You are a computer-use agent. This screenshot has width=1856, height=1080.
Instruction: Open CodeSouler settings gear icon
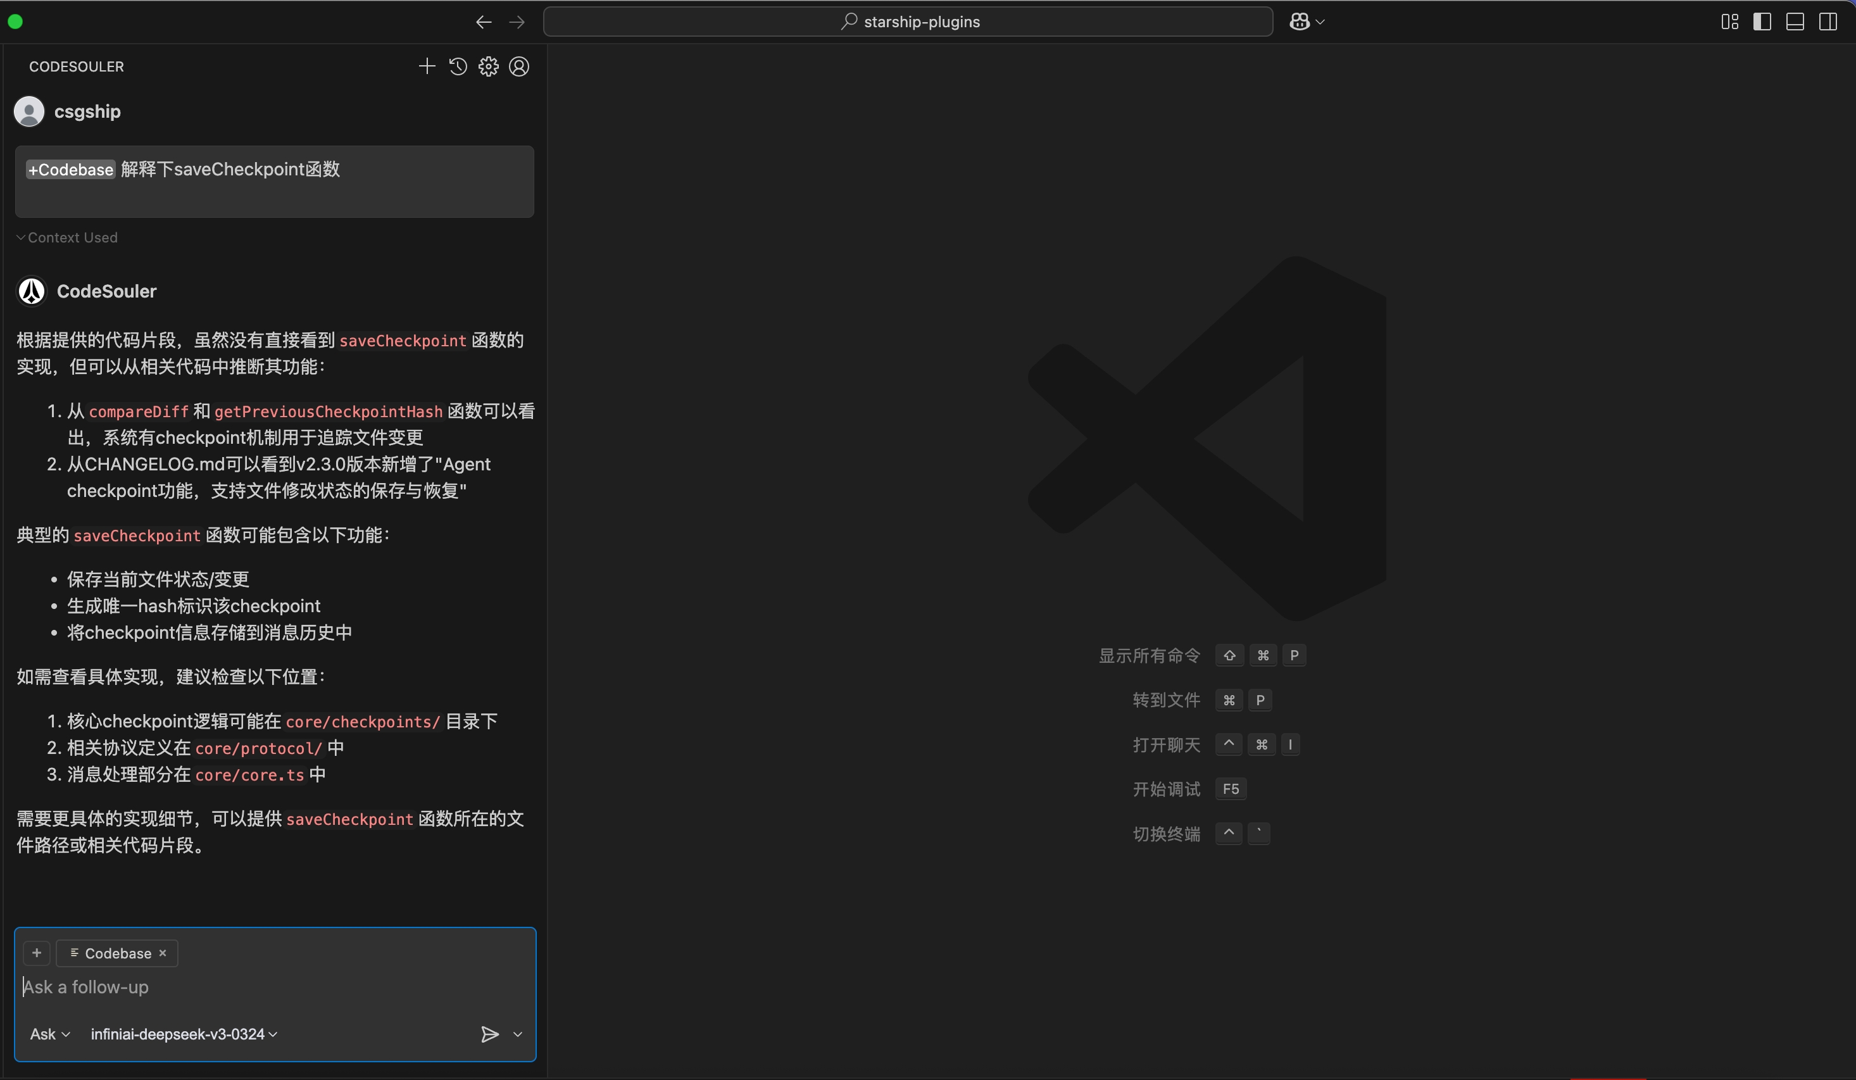pyautogui.click(x=488, y=66)
